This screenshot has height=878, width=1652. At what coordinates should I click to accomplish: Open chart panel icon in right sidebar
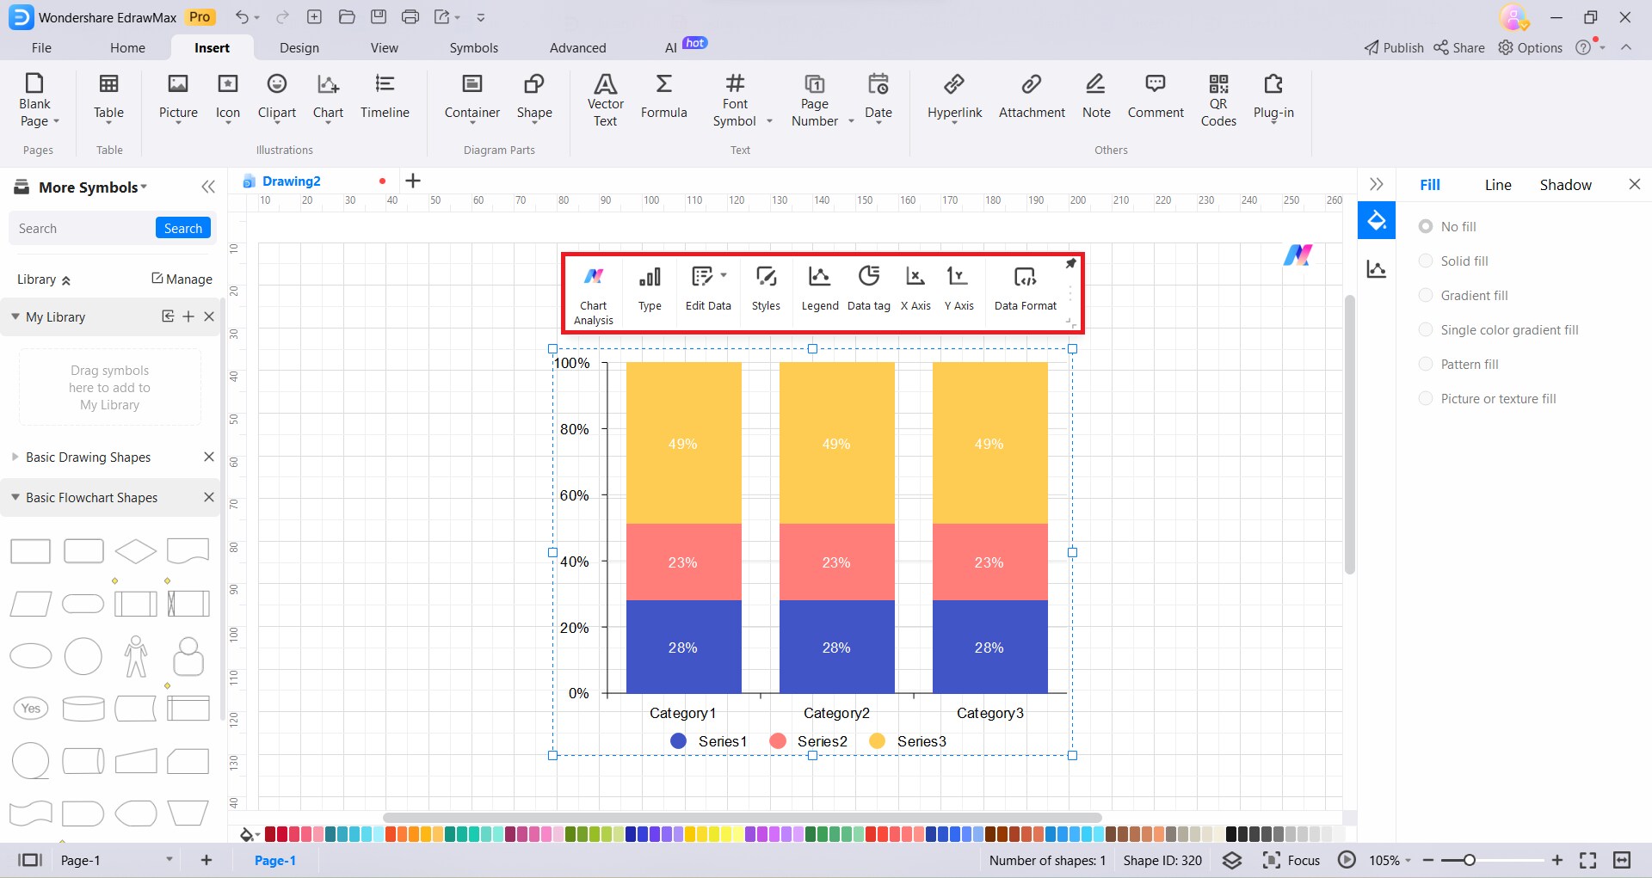pyautogui.click(x=1377, y=269)
